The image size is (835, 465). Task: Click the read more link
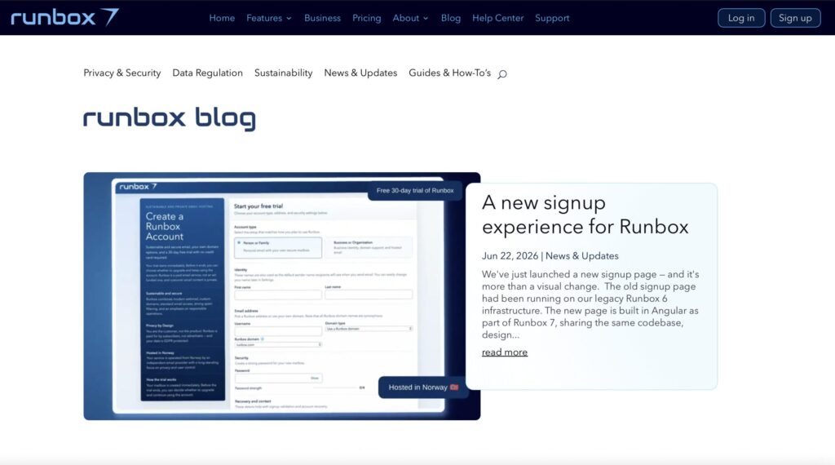[504, 352]
